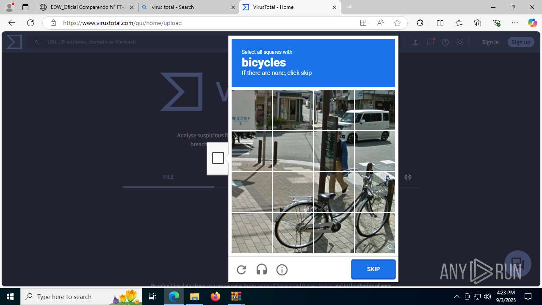Go back to the previous page
The height and width of the screenshot is (305, 542).
point(11,23)
